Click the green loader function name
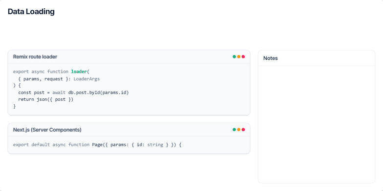Image resolution: width=383 pixels, height=191 pixels. (79, 72)
